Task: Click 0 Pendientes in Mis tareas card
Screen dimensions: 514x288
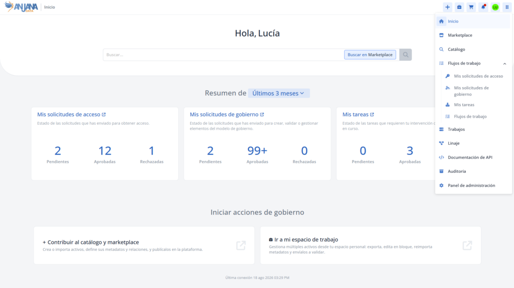Action: tap(363, 154)
